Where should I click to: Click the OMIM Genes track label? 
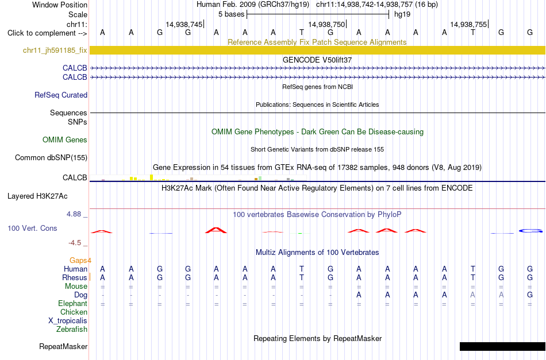click(x=65, y=140)
